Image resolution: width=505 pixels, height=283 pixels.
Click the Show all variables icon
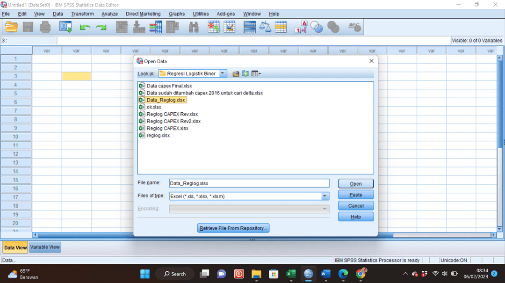click(x=333, y=27)
